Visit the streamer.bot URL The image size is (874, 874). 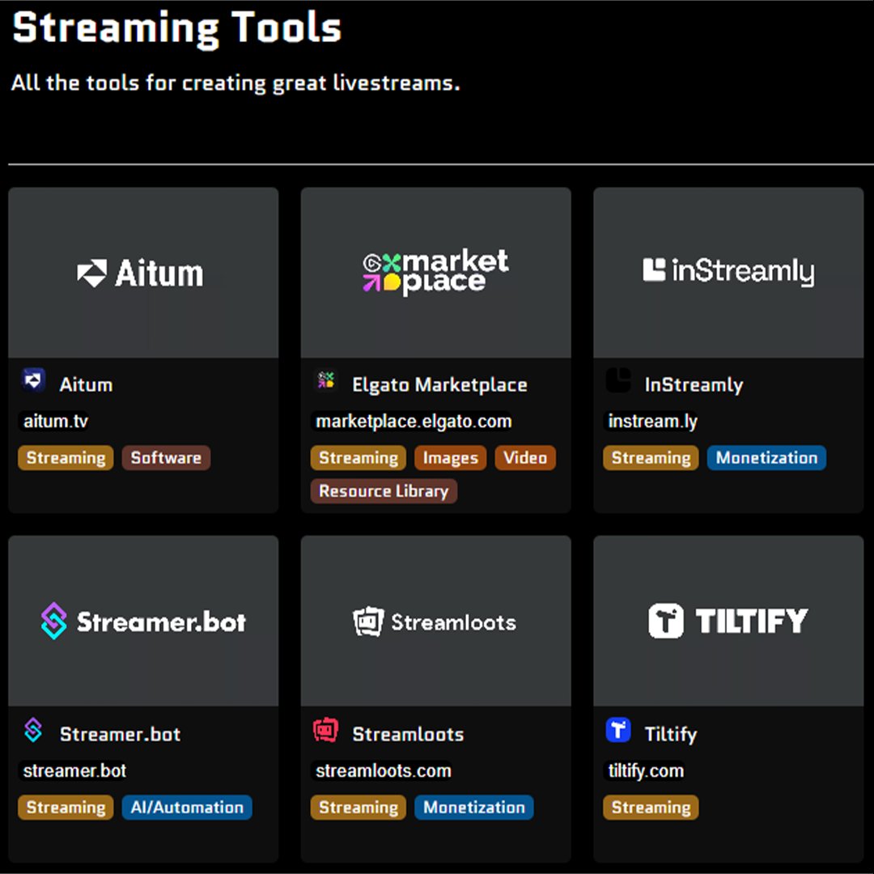tap(74, 770)
